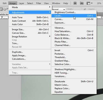Open Mini Bridge with Mb icon

click(82, 3)
